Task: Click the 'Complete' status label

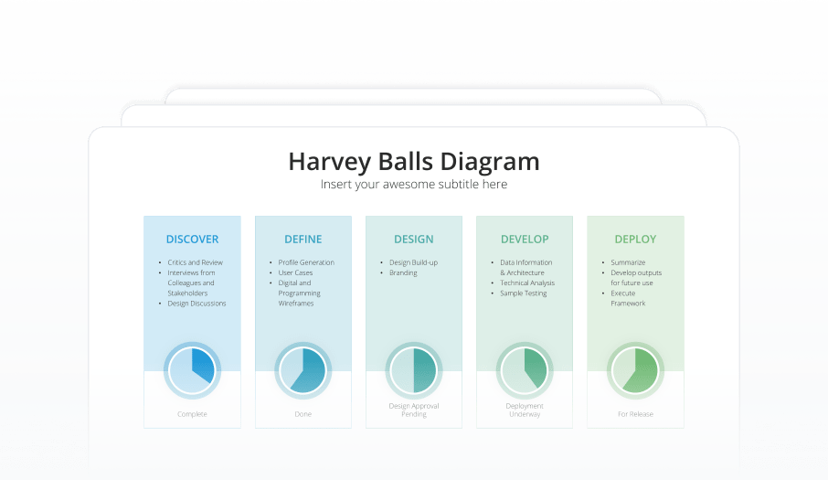Action: pyautogui.click(x=192, y=414)
